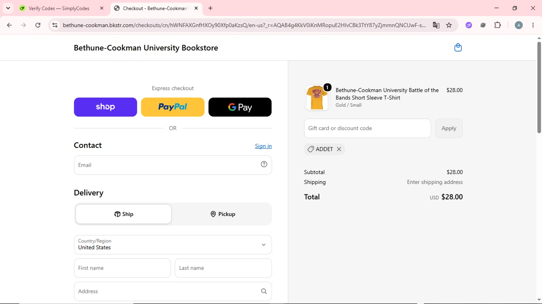542x304 pixels.
Task: Click the Bethune-Cookman University Bookstore title
Action: point(146,48)
